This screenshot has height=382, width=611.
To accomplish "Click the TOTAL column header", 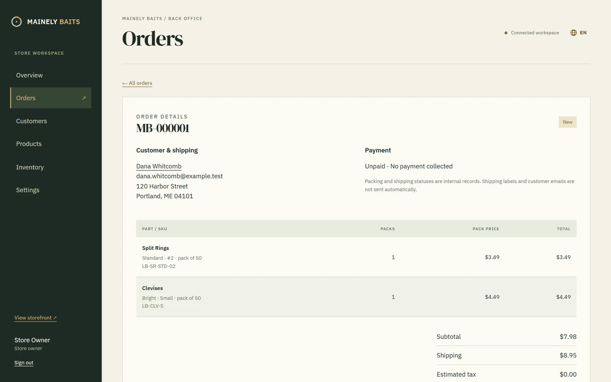I will pyautogui.click(x=564, y=229).
